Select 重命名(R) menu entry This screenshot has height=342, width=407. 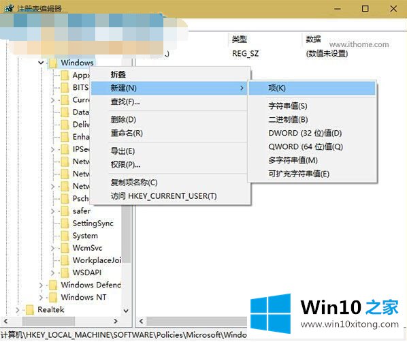(169, 133)
